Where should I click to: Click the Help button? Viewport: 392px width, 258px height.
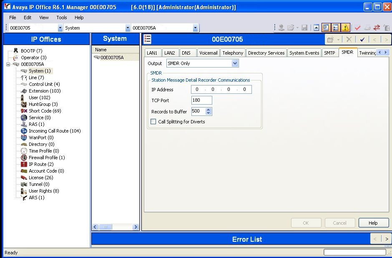(x=374, y=223)
